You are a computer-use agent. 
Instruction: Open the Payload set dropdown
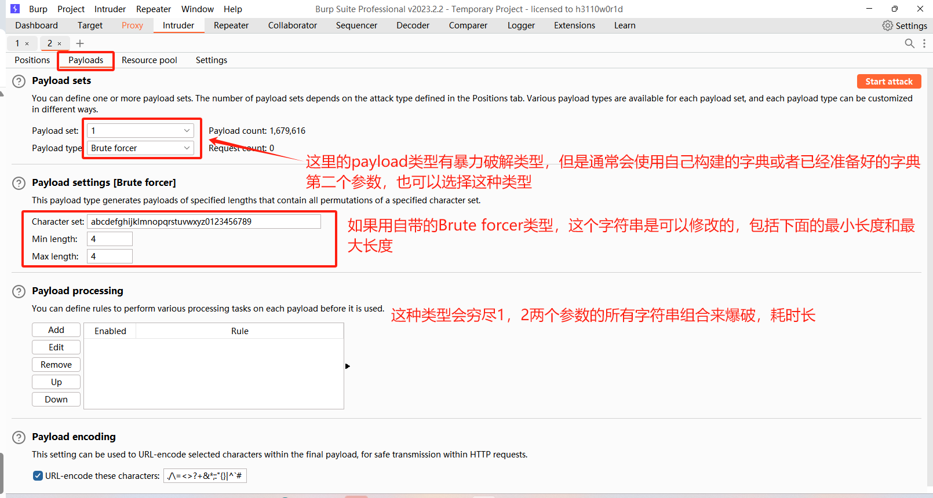tap(140, 131)
